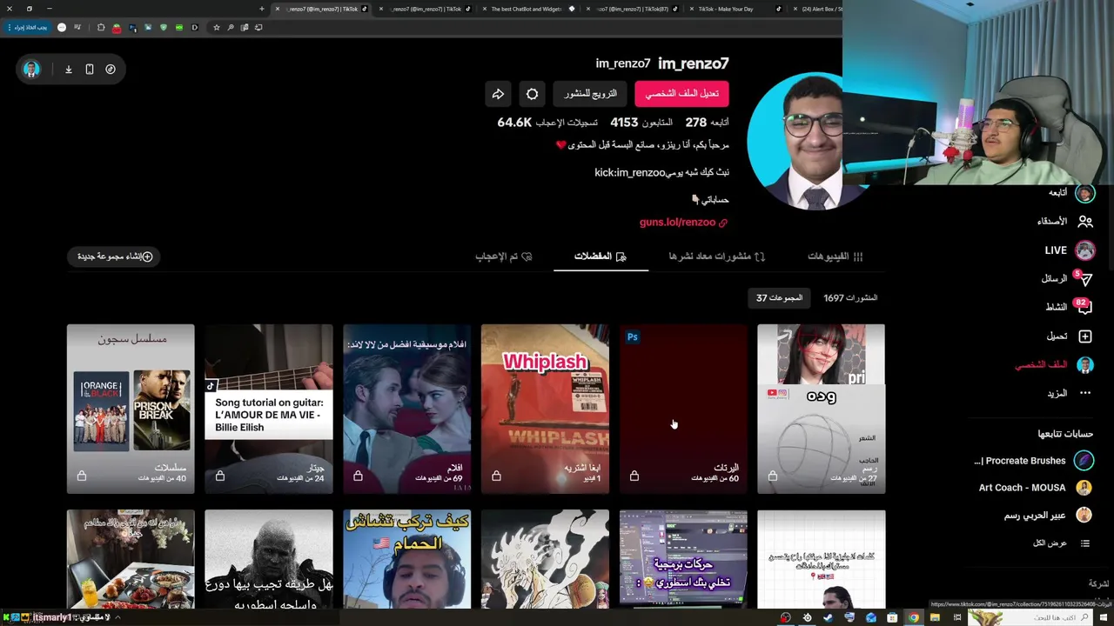Image resolution: width=1114 pixels, height=626 pixels.
Task: Open LIVE in the sidebar
Action: pos(1069,250)
